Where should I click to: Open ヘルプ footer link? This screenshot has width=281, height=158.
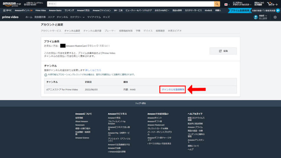[x=191, y=149]
